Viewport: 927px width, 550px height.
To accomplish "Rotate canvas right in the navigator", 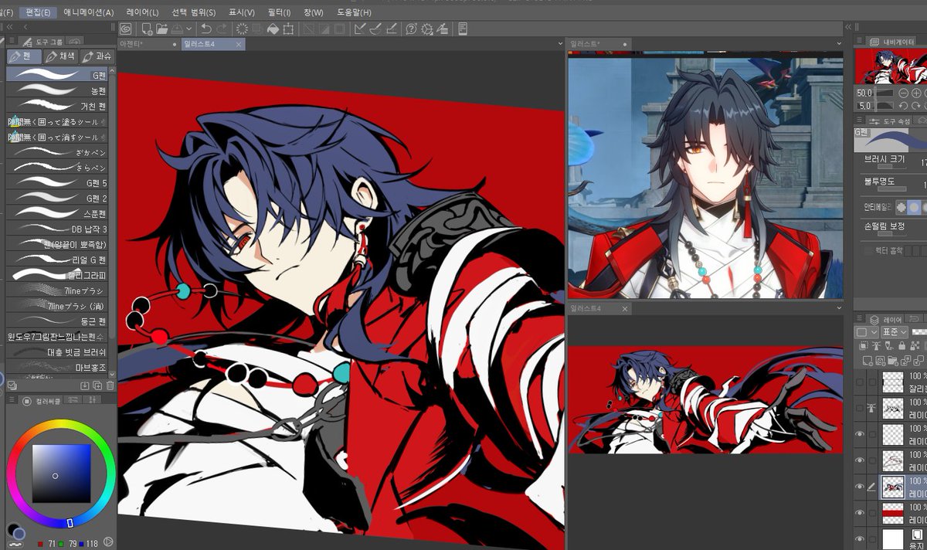I will [916, 106].
